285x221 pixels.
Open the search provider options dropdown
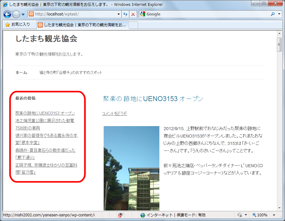click(279, 14)
